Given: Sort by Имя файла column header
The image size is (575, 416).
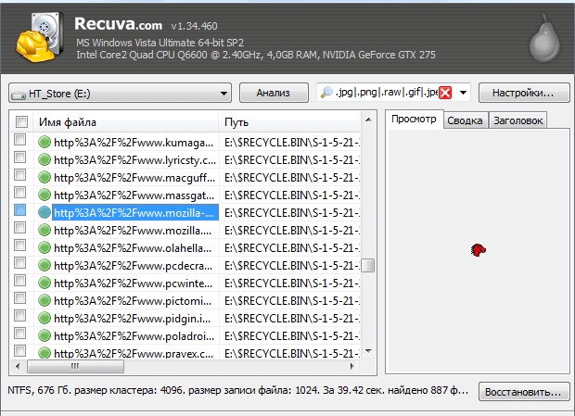Looking at the screenshot, I should [126, 122].
